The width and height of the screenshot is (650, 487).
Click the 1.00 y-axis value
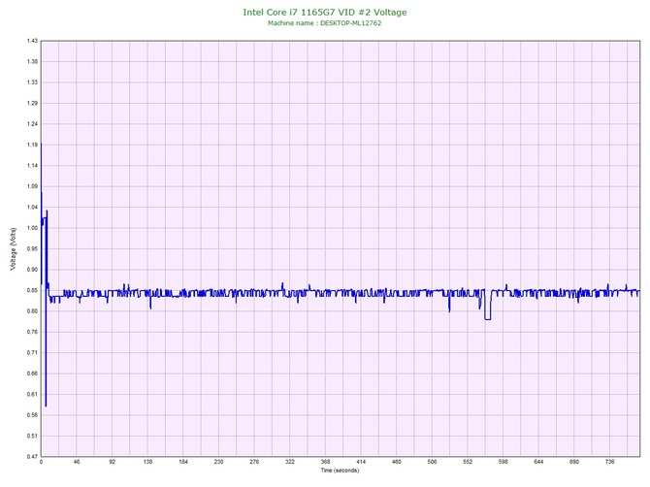32,228
